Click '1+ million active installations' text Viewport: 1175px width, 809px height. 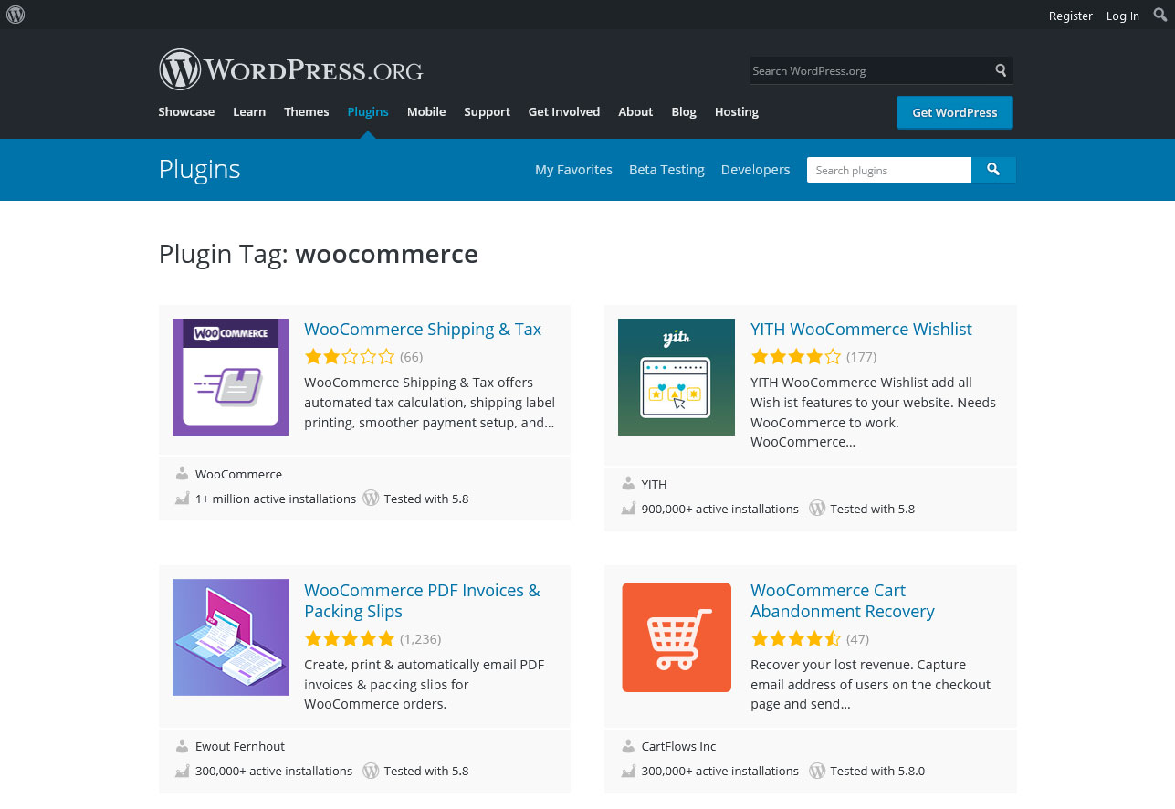click(276, 499)
